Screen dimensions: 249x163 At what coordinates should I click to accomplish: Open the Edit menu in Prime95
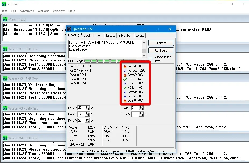(x=13, y=11)
